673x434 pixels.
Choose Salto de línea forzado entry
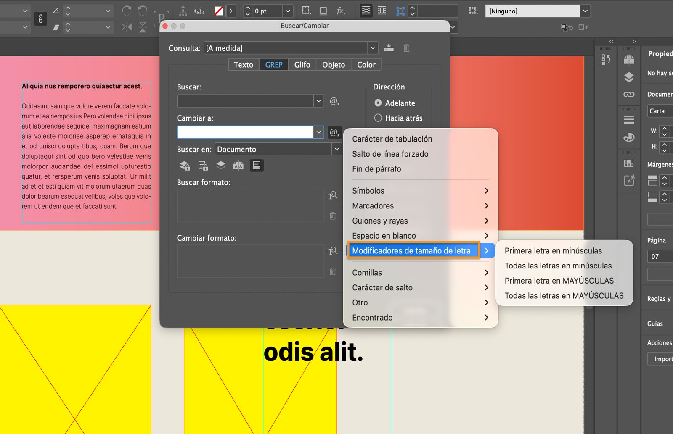(x=421, y=154)
